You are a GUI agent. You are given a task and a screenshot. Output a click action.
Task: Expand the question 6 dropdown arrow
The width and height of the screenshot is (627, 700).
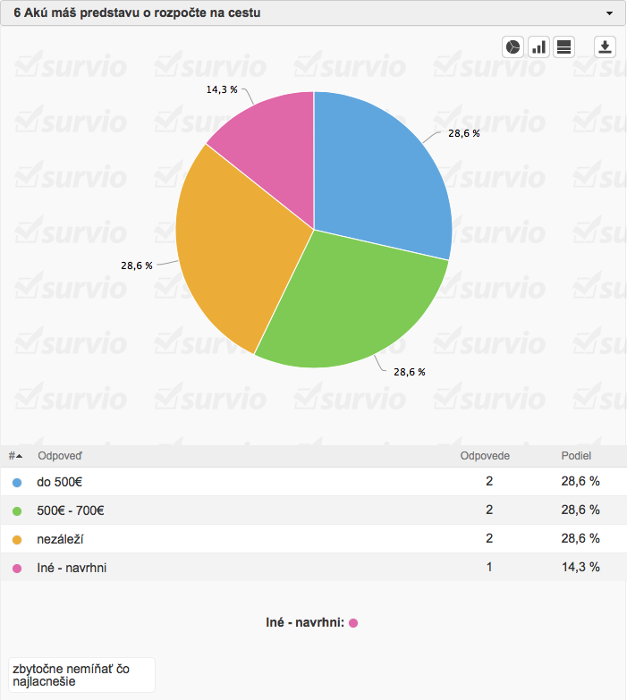tap(609, 13)
